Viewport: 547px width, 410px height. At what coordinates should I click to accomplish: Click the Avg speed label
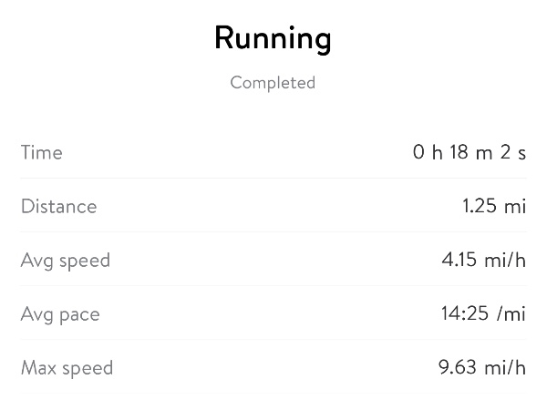click(65, 261)
